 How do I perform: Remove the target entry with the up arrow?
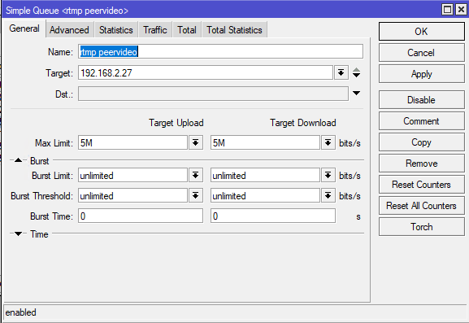click(356, 70)
